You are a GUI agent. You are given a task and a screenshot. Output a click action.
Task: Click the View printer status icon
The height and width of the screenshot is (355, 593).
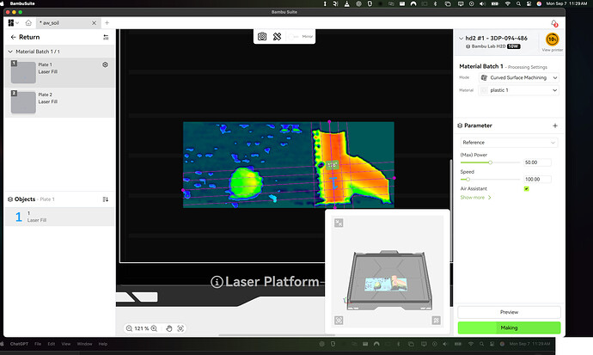pyautogui.click(x=552, y=40)
